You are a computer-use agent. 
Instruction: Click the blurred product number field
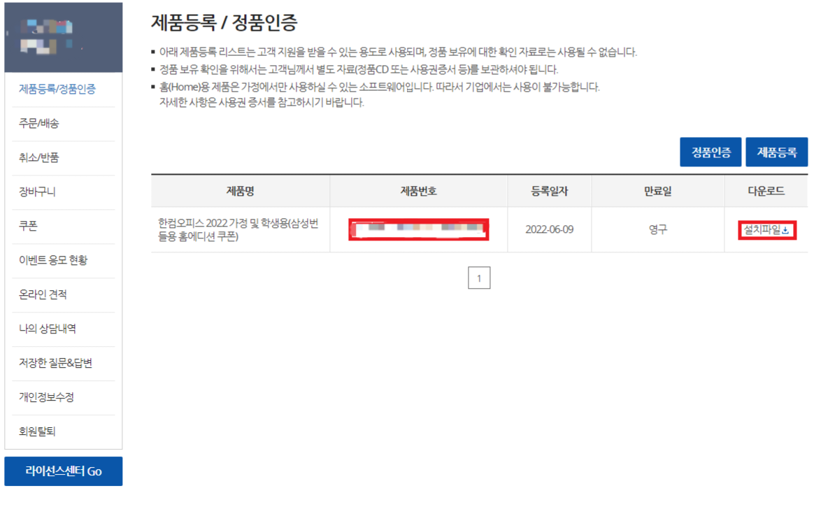(x=418, y=229)
